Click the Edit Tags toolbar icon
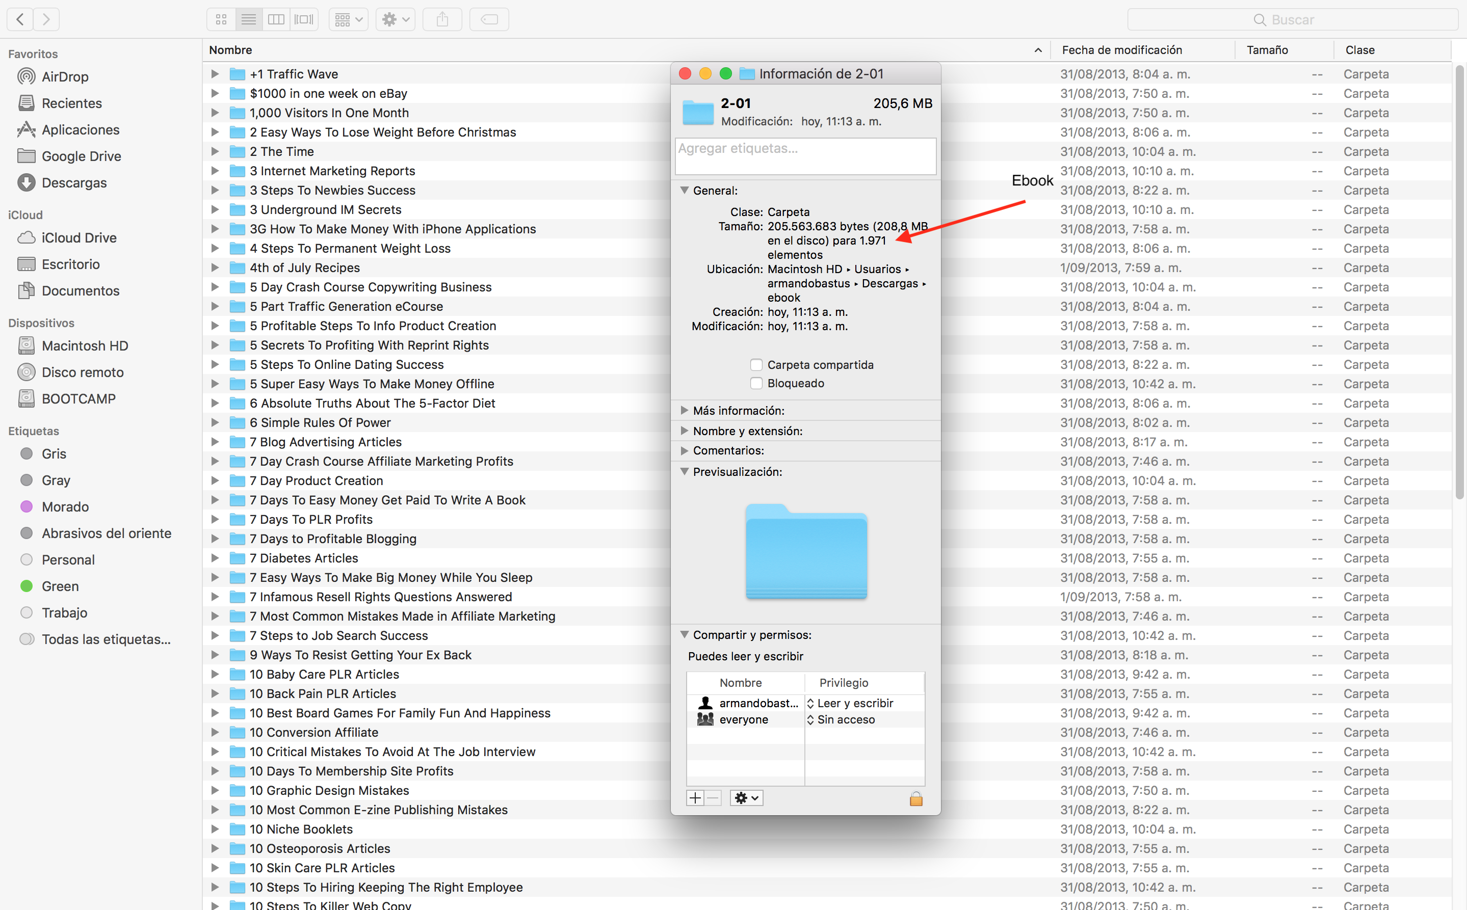Viewport: 1467px width, 910px height. (489, 19)
